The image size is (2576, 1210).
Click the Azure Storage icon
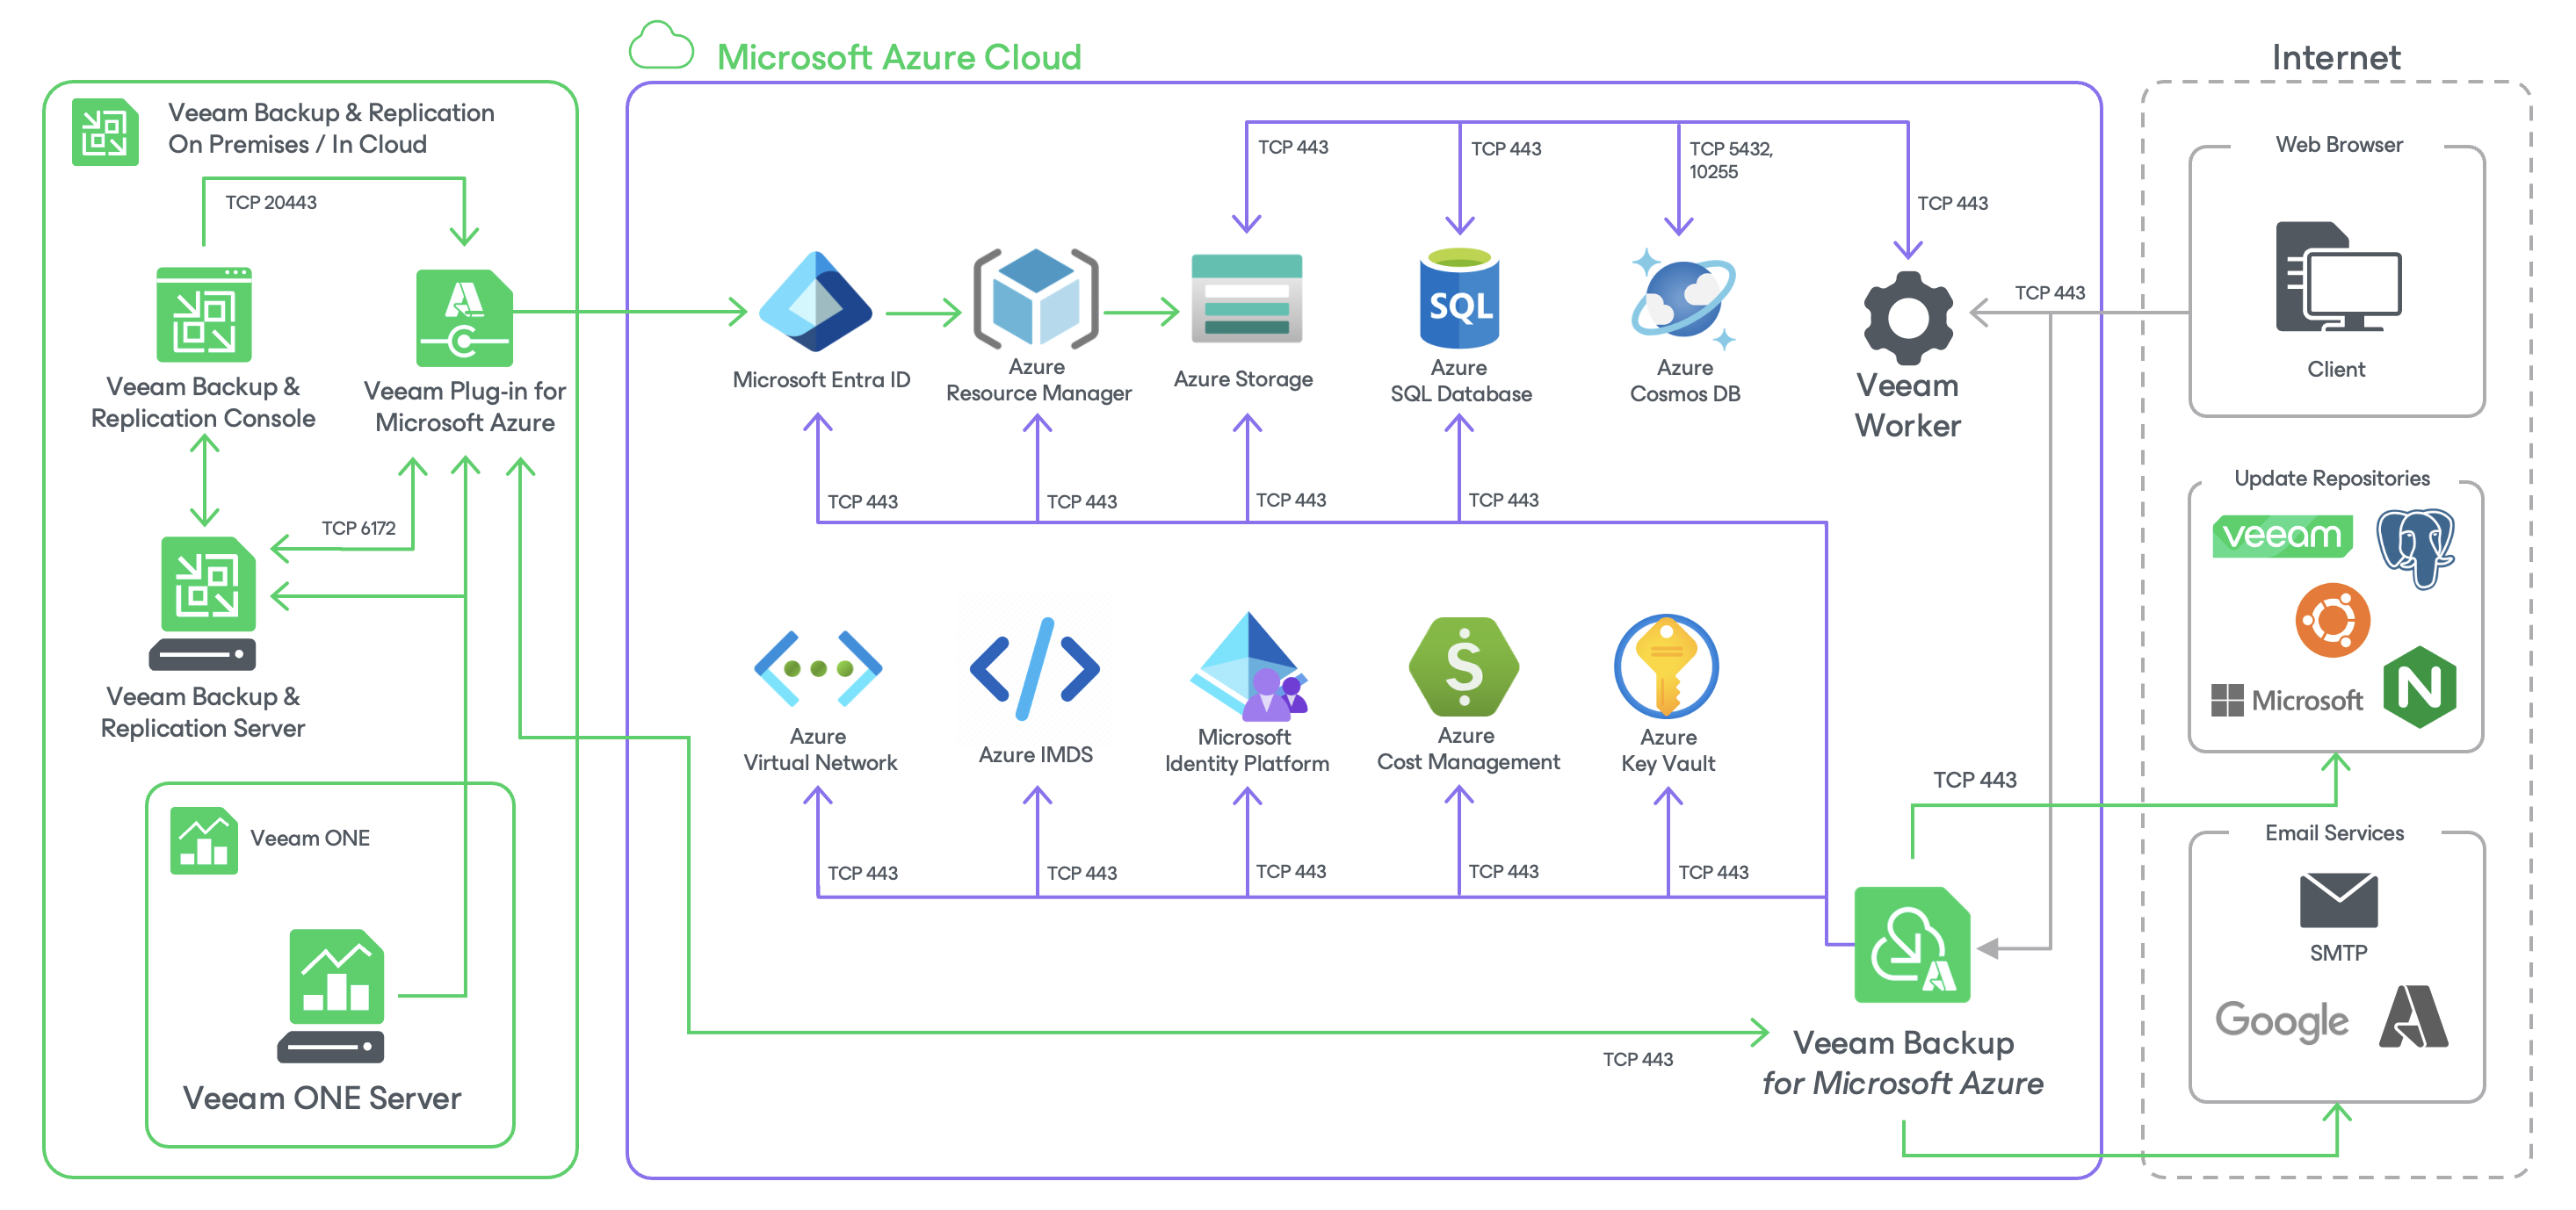click(x=1247, y=299)
